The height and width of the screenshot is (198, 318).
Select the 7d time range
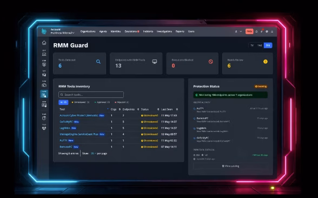coord(252,45)
